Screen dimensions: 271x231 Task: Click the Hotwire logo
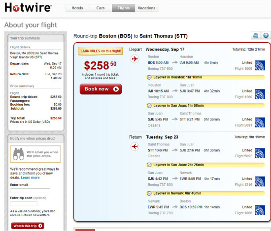click(28, 7)
